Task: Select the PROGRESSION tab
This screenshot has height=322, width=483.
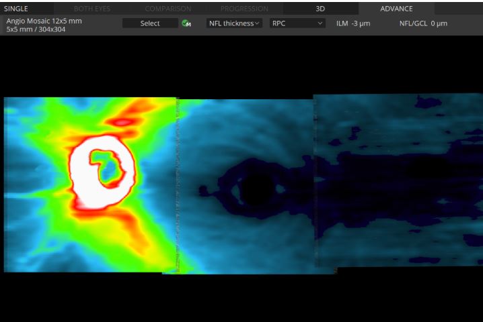Action: coord(244,9)
